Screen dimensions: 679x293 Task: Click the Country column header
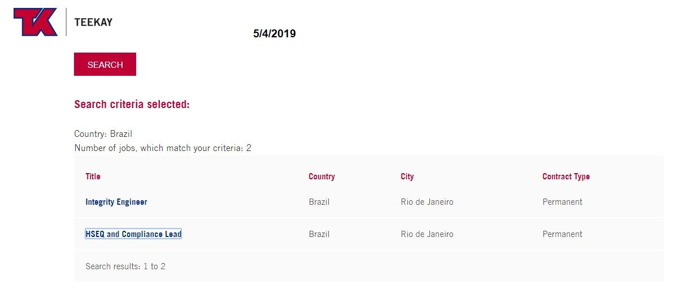(321, 176)
